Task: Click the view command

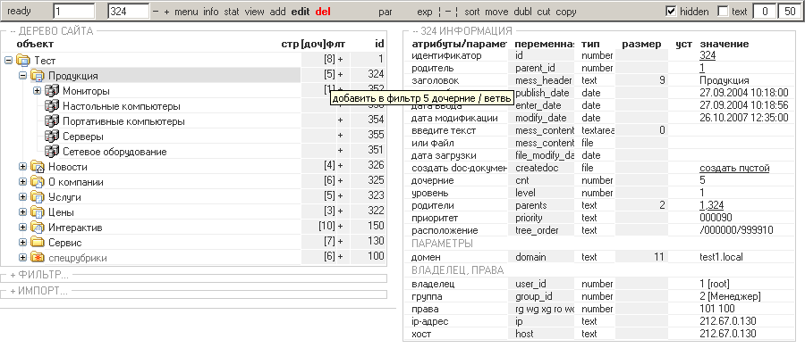Action: pyautogui.click(x=255, y=12)
